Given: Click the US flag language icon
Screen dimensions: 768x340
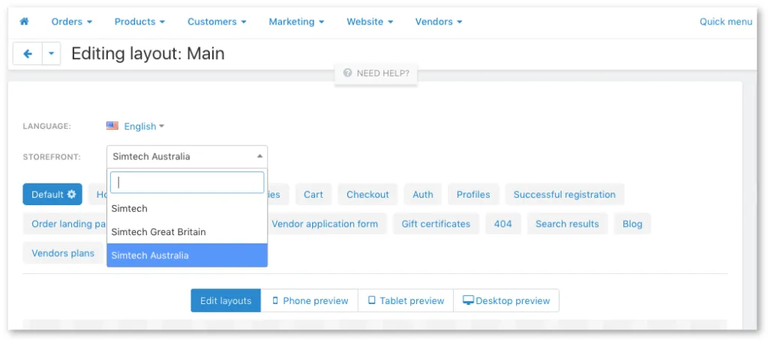Looking at the screenshot, I should (112, 126).
